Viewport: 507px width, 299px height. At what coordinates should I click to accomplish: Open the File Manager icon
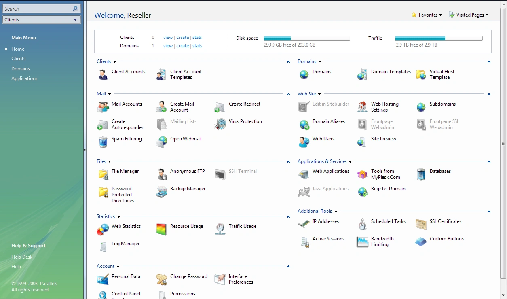[103, 174]
